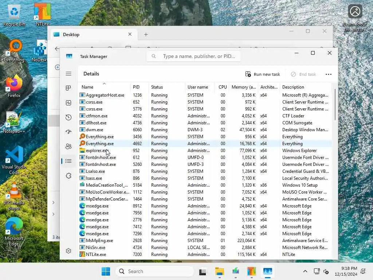Select MsMpEng.exe process
373x280 pixels.
[x=205, y=241]
